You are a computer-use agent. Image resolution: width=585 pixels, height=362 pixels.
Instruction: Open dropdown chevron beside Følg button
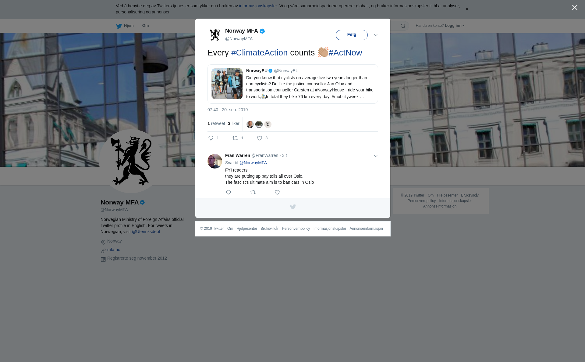[x=376, y=35]
